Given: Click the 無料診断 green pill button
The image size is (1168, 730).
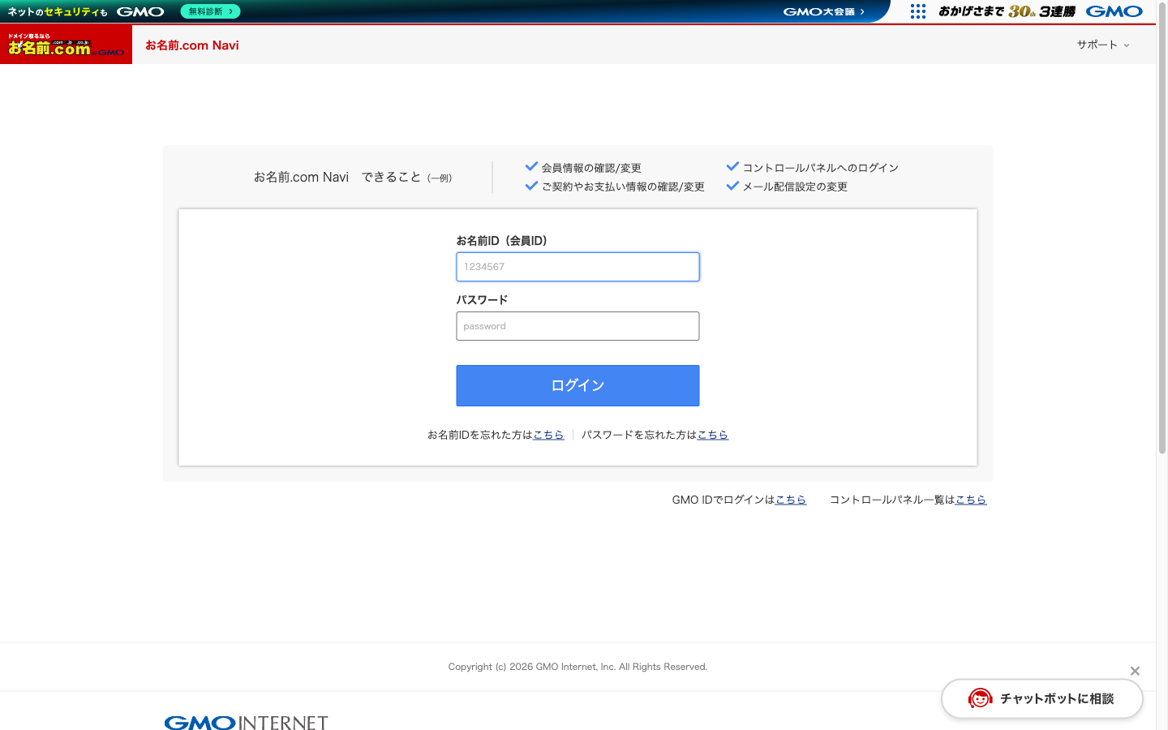Looking at the screenshot, I should click(210, 11).
